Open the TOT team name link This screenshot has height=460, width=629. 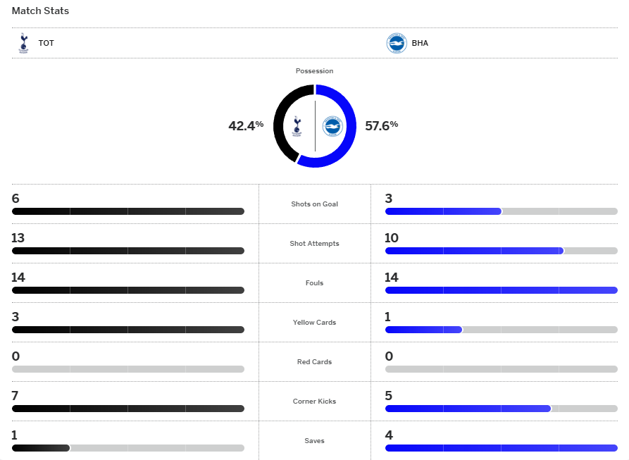click(46, 43)
